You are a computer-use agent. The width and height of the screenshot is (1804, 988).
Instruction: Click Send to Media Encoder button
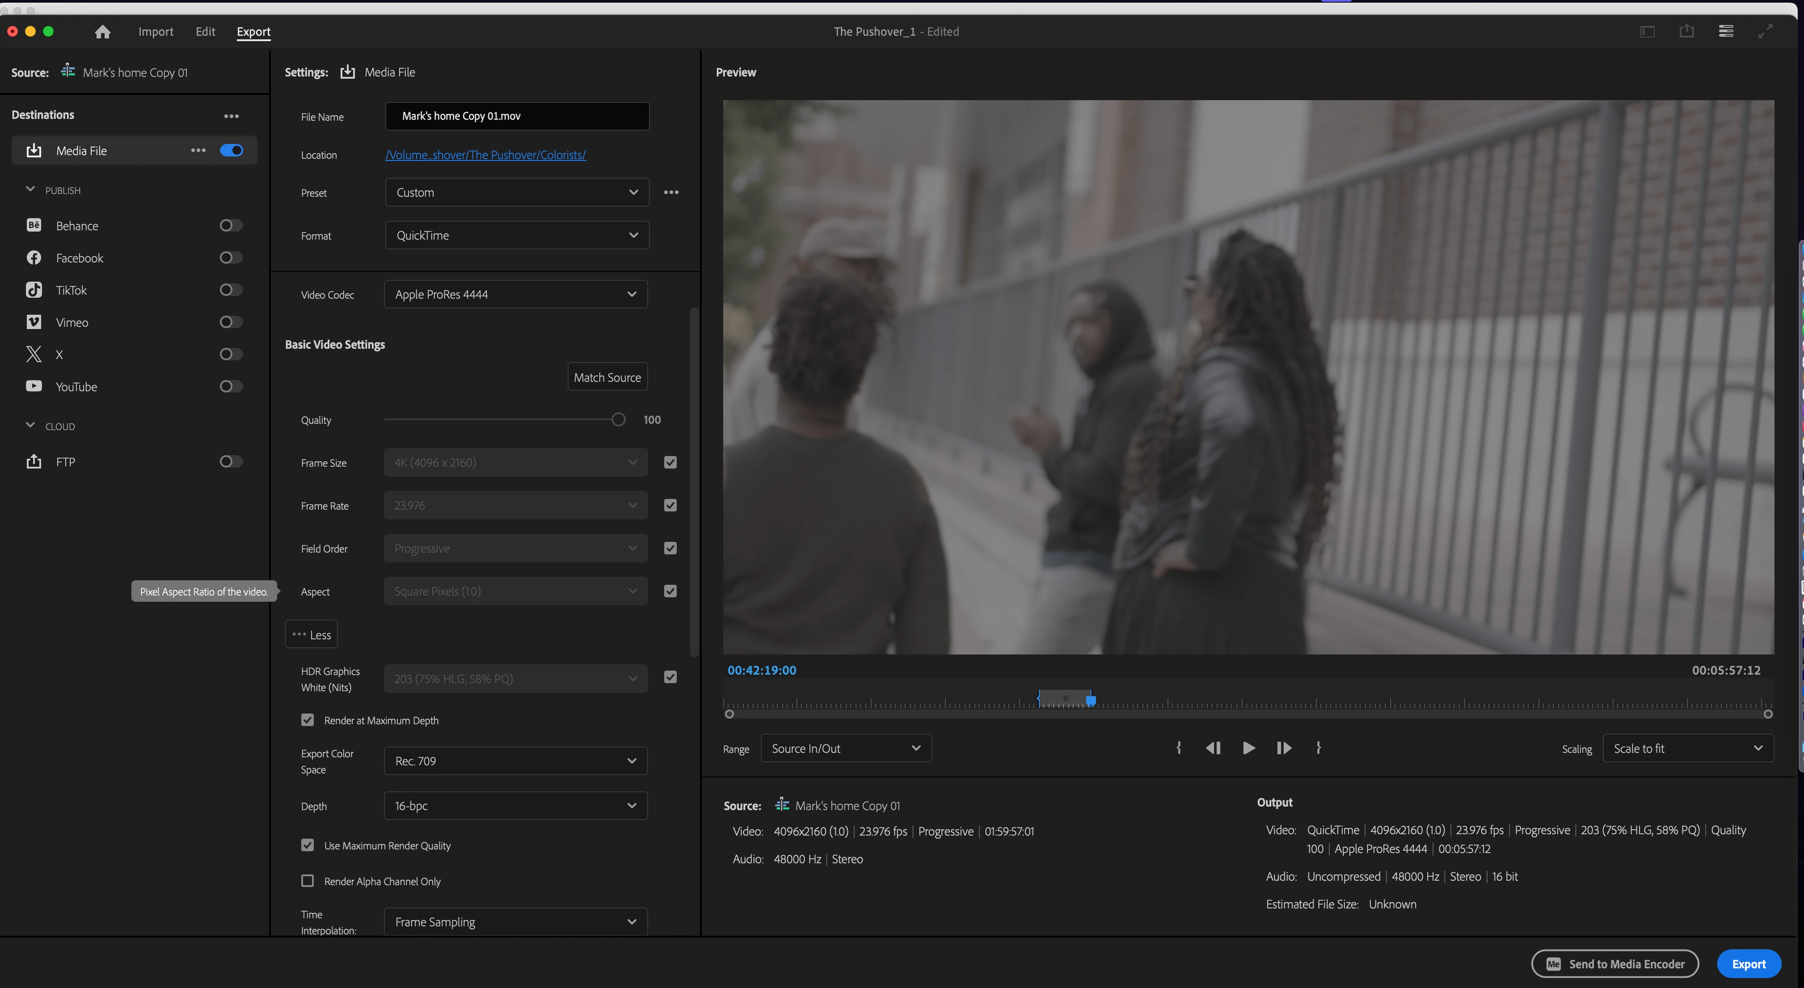pyautogui.click(x=1615, y=964)
